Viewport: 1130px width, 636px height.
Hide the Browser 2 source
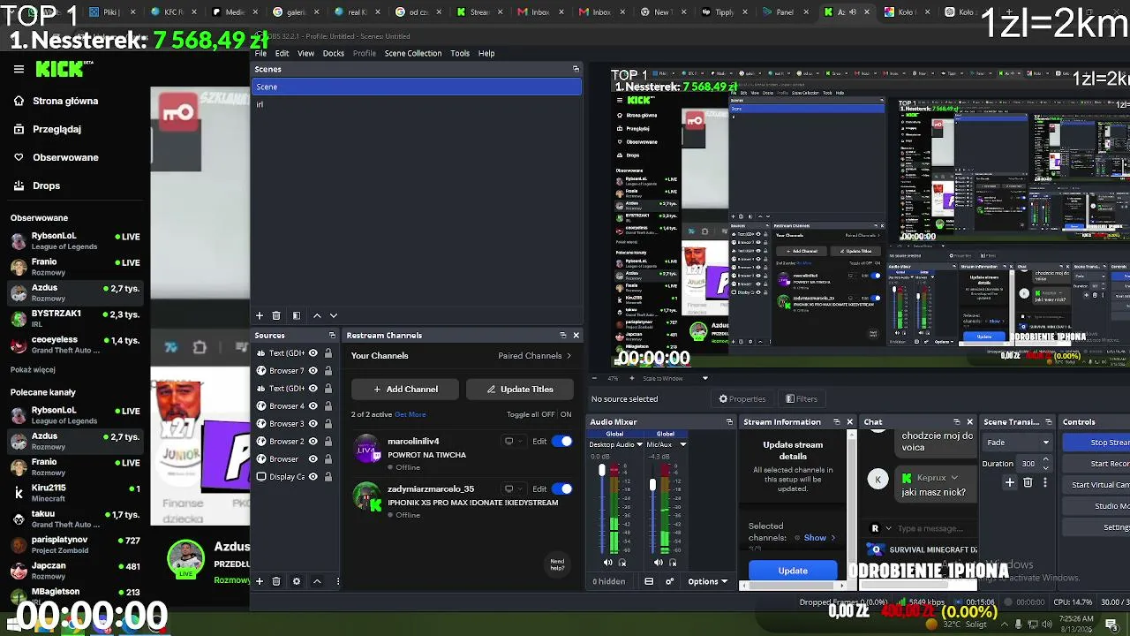click(x=313, y=442)
